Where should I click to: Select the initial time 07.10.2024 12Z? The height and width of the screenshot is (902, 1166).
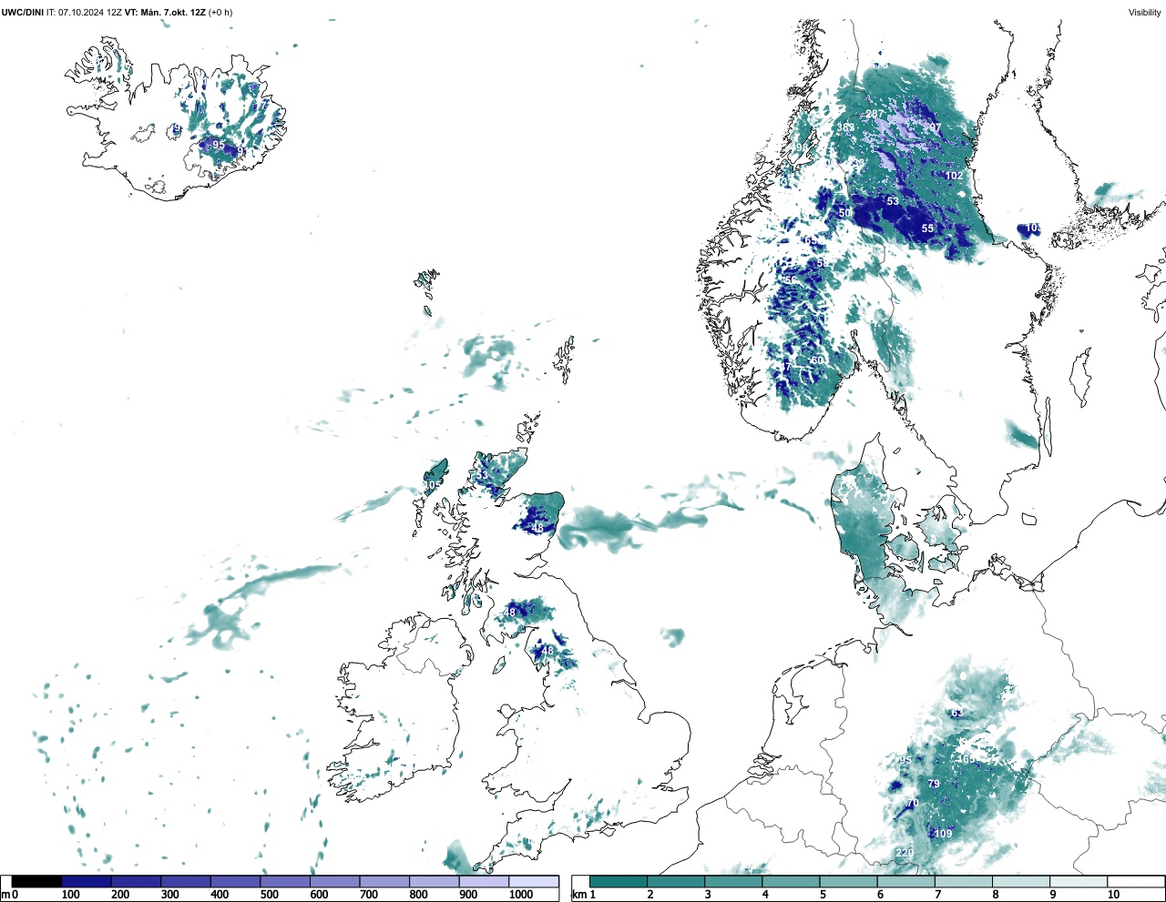[x=90, y=13]
